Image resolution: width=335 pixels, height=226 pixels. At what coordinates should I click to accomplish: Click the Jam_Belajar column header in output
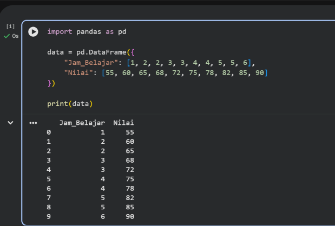coord(82,123)
